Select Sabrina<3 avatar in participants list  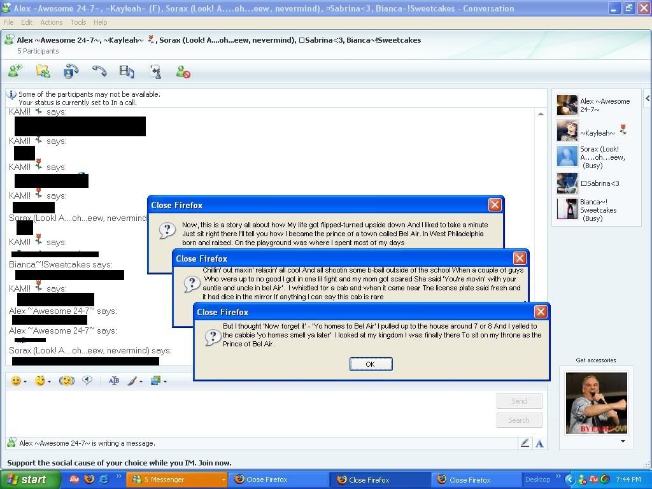(567, 183)
